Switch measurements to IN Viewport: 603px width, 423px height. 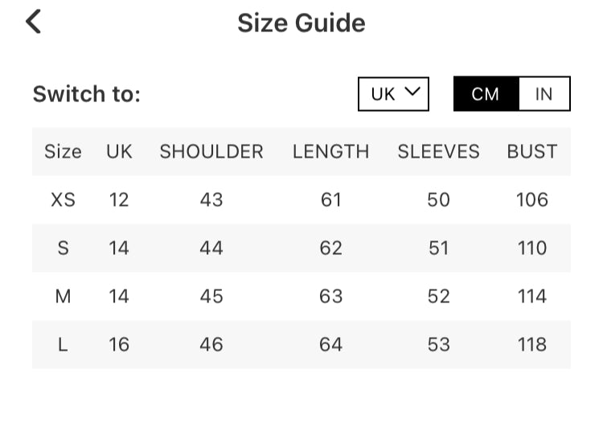coord(544,94)
